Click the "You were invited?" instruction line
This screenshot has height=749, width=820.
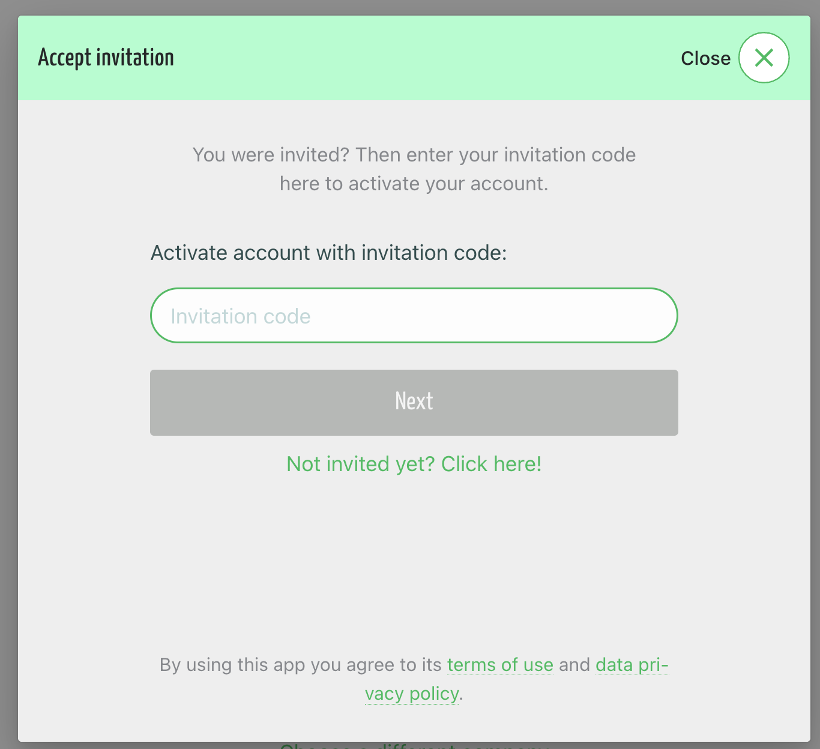tap(414, 155)
